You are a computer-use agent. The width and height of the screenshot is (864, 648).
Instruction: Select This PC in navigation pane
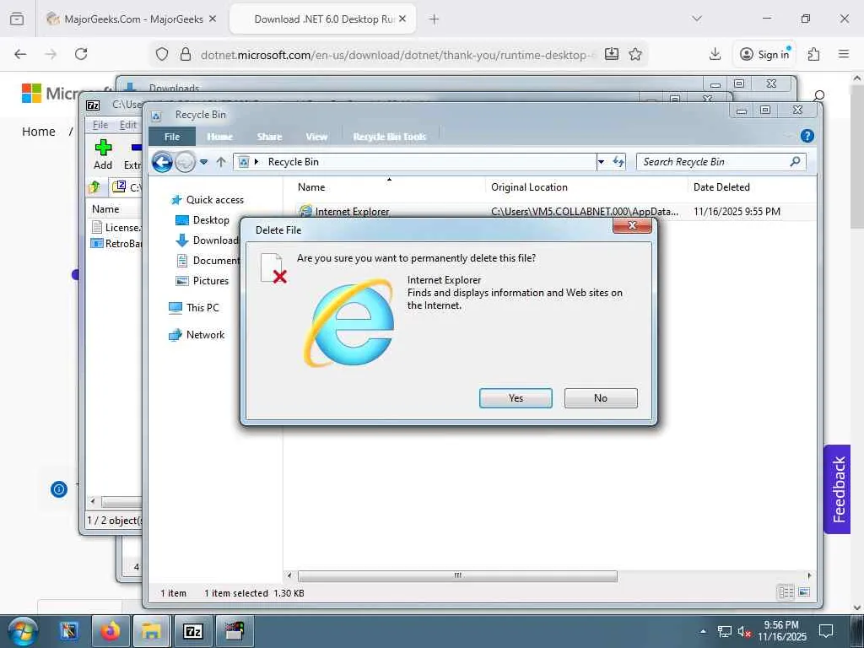(x=193, y=308)
